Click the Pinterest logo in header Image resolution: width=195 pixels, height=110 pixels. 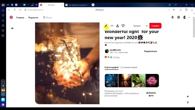tap(11, 17)
